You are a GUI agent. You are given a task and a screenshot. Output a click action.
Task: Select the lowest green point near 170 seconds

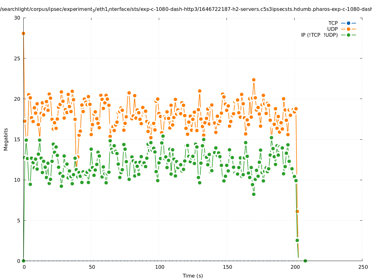(x=254, y=194)
